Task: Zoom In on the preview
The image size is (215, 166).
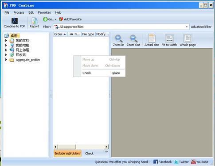Action: pyautogui.click(x=118, y=41)
